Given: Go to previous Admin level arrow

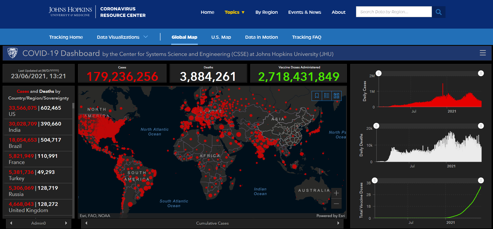Looking at the screenshot, I should (11, 223).
